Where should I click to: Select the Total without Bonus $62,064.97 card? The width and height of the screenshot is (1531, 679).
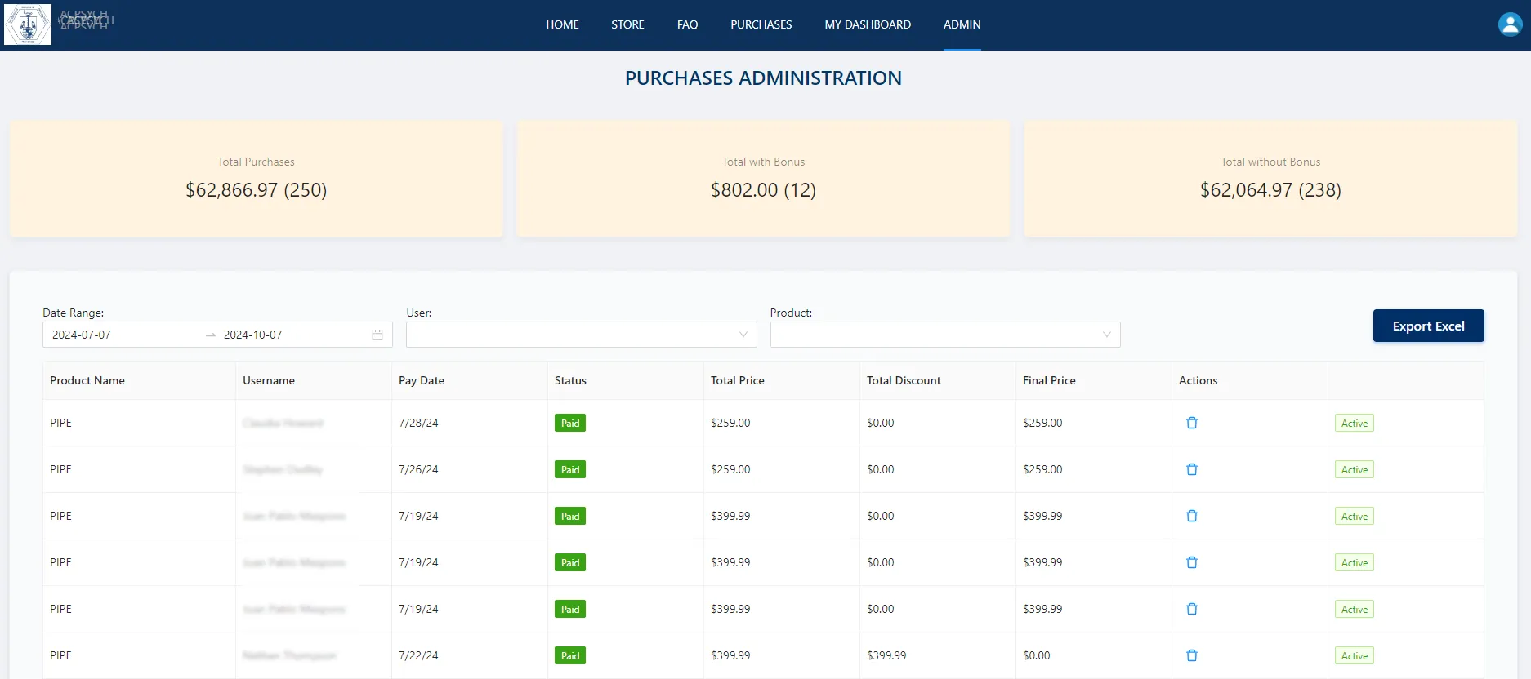[1270, 179]
